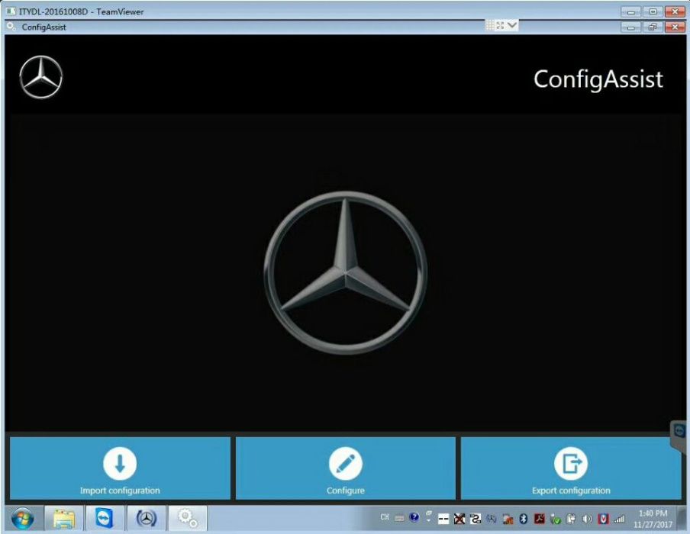This screenshot has height=534, width=690.
Task: Click the Mercedes star logo at top left
Action: coord(41,77)
